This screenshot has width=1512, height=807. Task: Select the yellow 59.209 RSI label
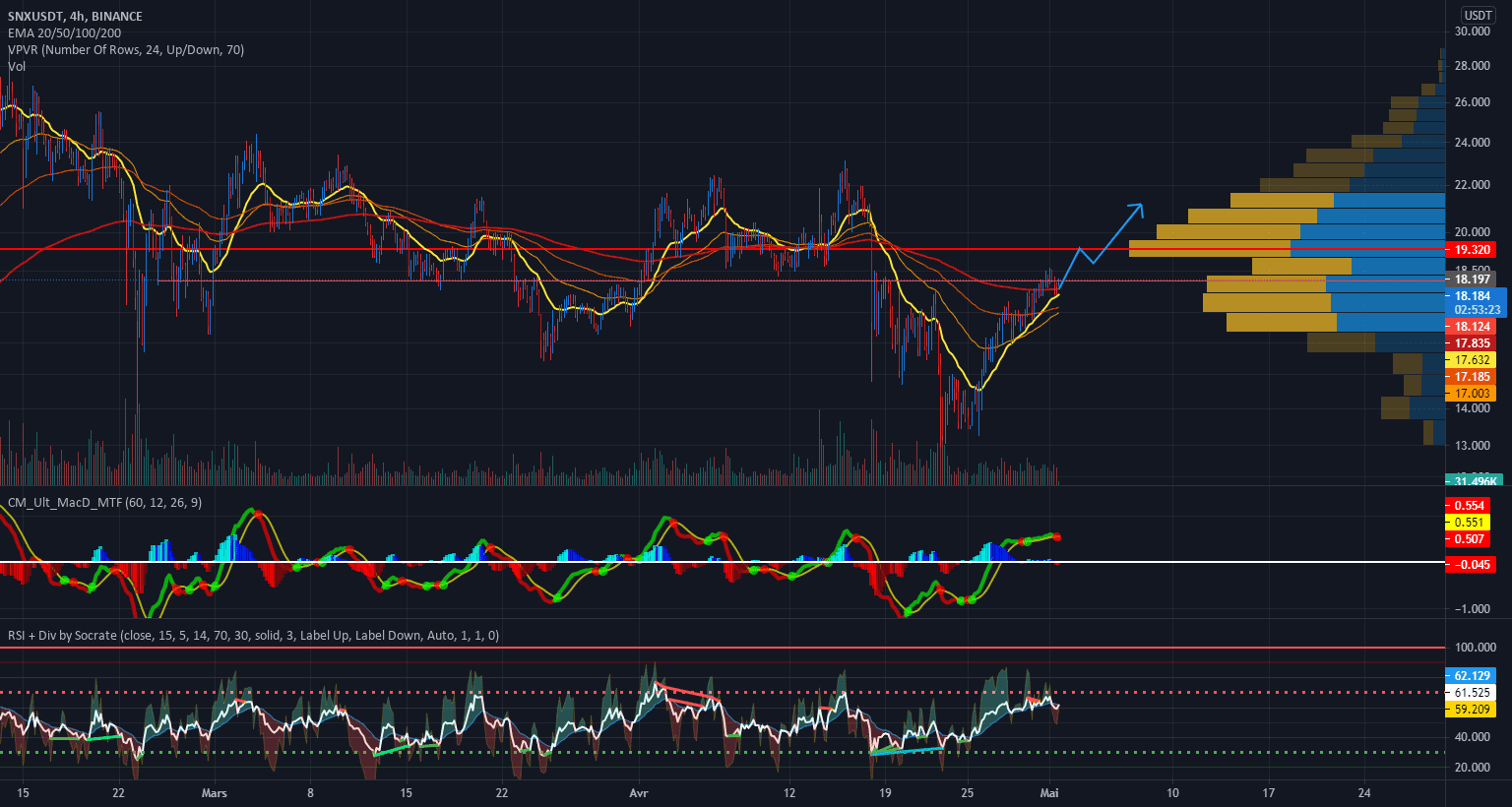pyautogui.click(x=1471, y=709)
